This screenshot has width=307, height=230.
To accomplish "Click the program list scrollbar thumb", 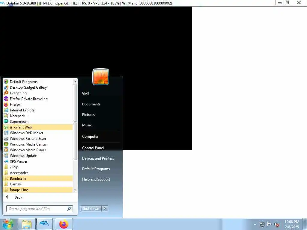I will pos(75,122).
